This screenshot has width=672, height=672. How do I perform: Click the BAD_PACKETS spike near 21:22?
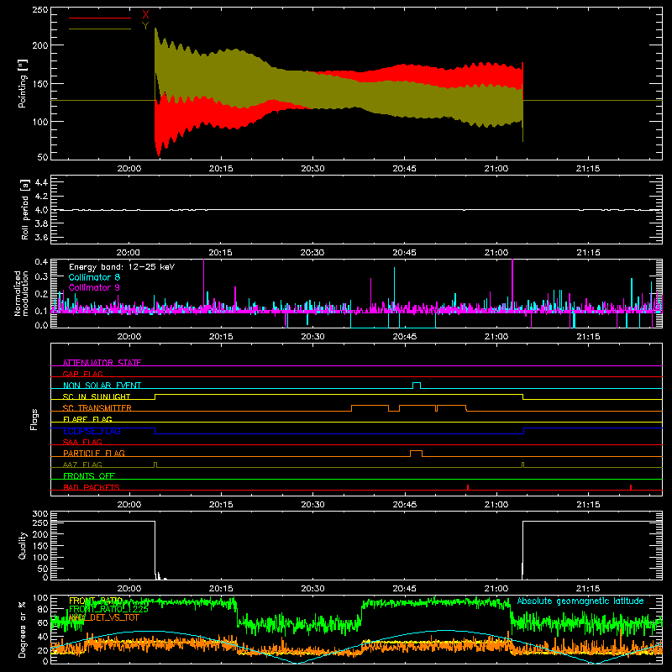tap(631, 487)
